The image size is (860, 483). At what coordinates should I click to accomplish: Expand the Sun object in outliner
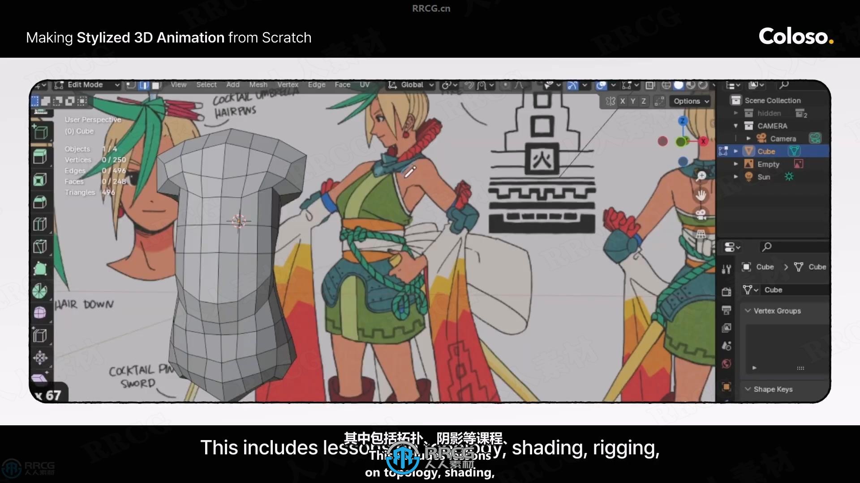click(736, 177)
